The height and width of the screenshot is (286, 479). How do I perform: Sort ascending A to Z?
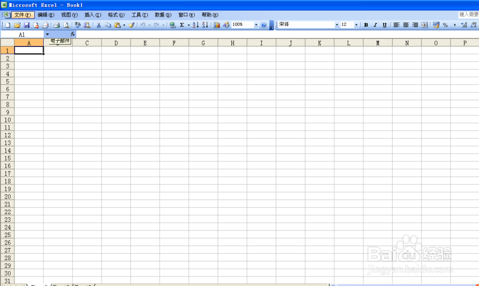point(196,25)
